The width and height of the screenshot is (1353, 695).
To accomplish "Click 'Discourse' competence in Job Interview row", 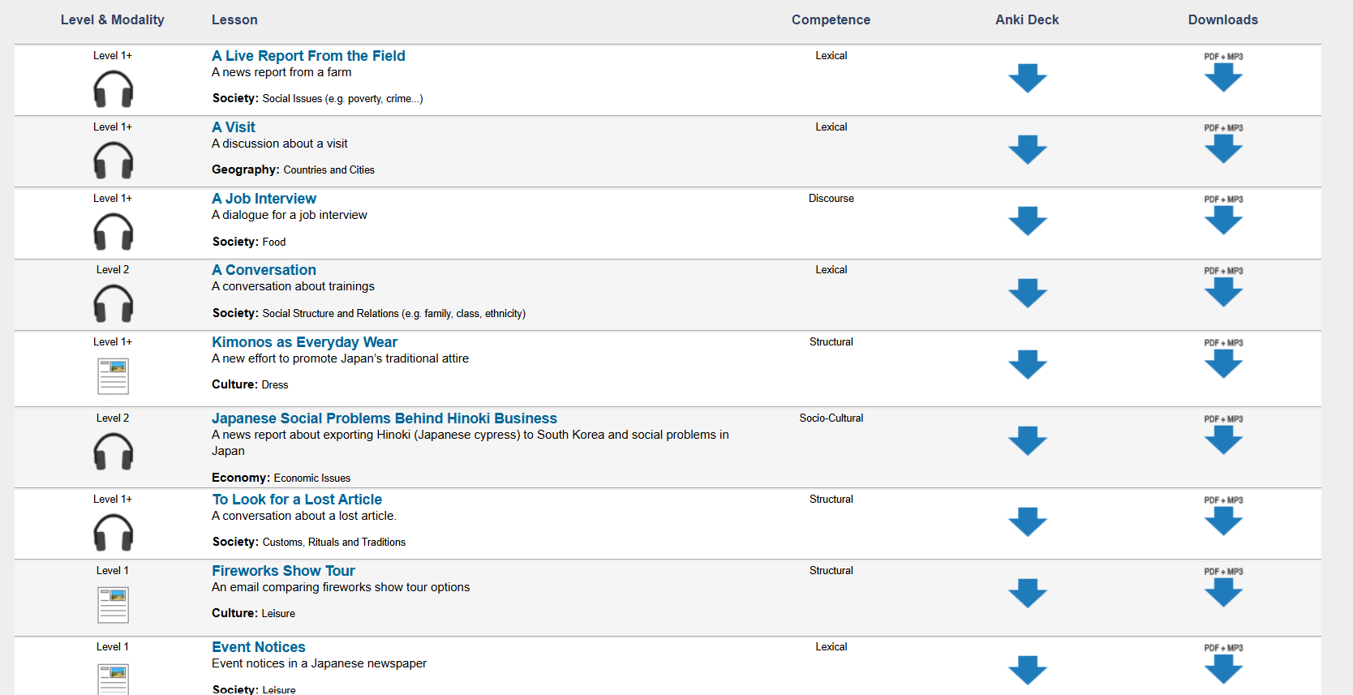I will click(x=831, y=199).
